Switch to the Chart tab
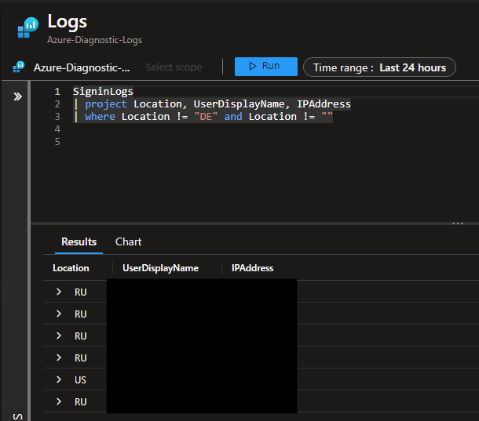The width and height of the screenshot is (479, 421). (x=128, y=241)
